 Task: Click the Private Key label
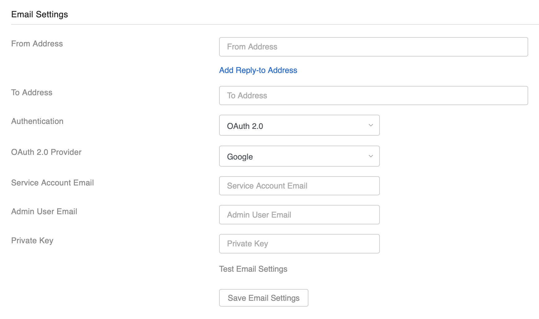[32, 240]
